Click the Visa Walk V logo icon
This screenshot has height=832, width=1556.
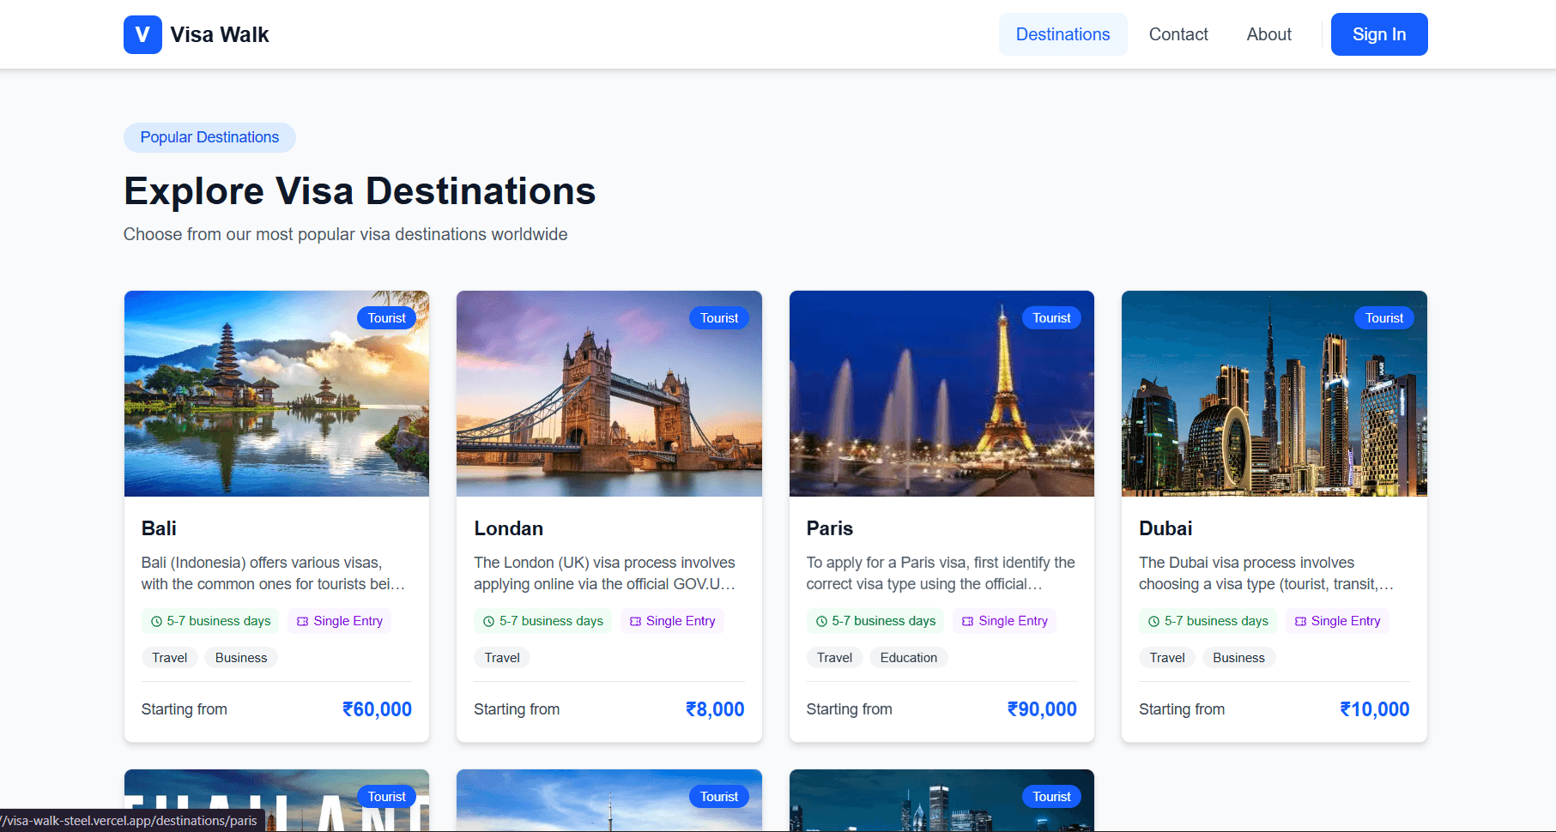pyautogui.click(x=142, y=35)
